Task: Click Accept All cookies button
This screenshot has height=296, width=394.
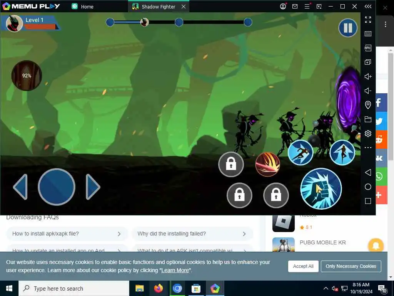Action: [303, 266]
